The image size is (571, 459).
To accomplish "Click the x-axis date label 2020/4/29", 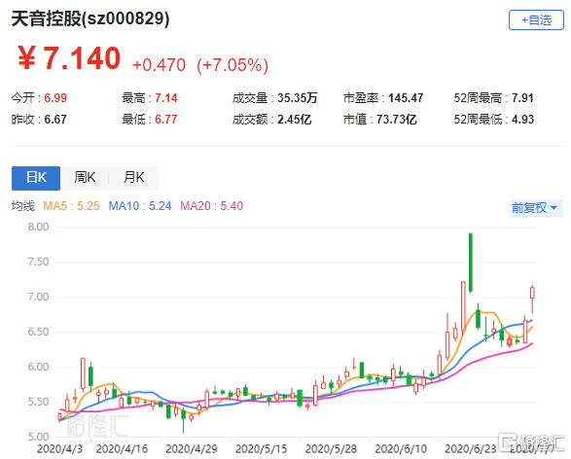I will click(192, 449).
